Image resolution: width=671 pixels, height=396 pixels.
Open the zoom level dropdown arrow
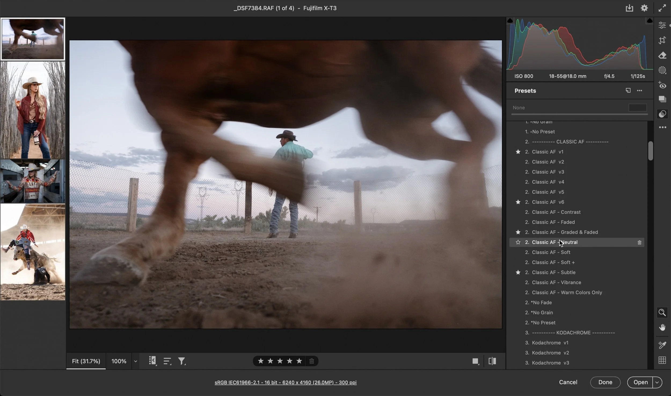click(136, 361)
